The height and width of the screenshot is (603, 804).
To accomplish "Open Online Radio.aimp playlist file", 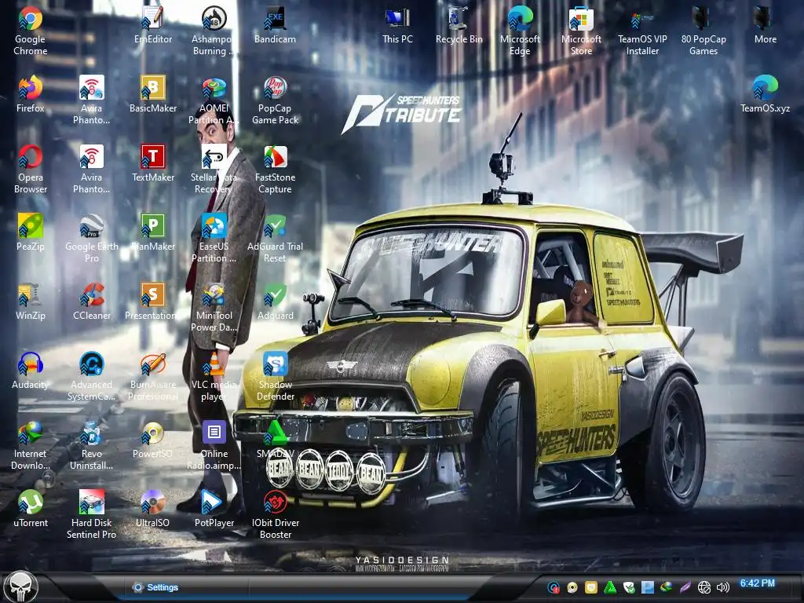I will tap(214, 445).
